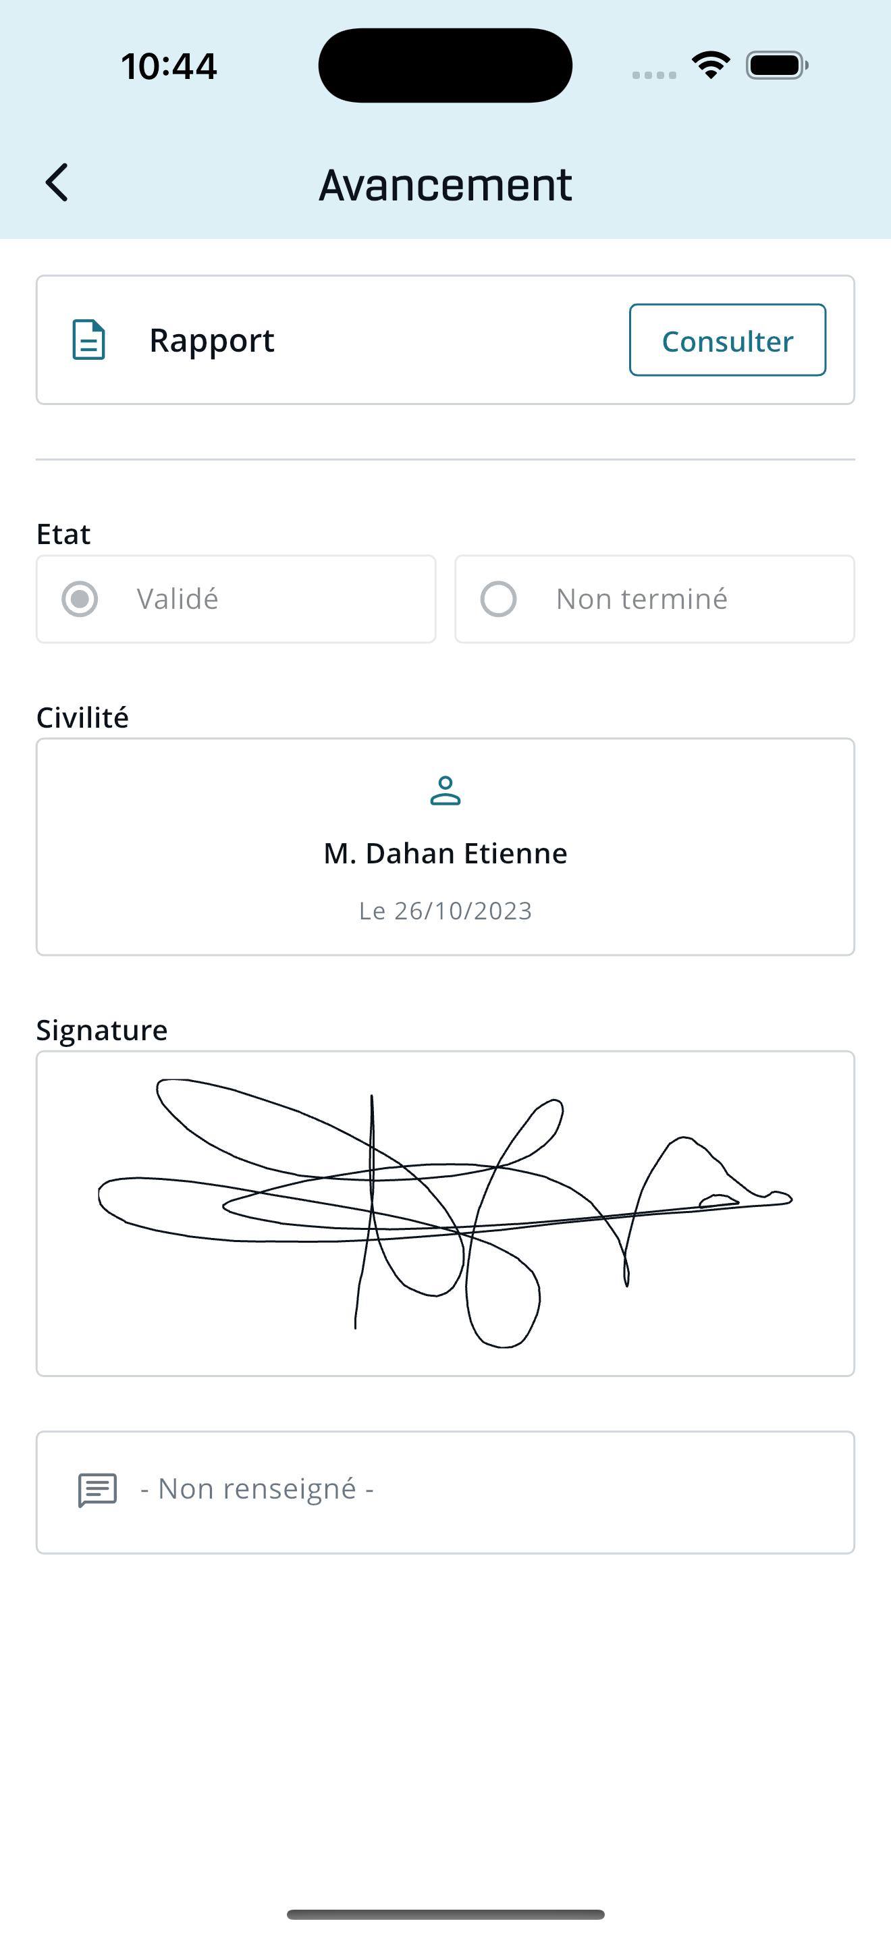The image size is (891, 1936).
Task: Tap the cellular signal dots
Action: pos(654,74)
